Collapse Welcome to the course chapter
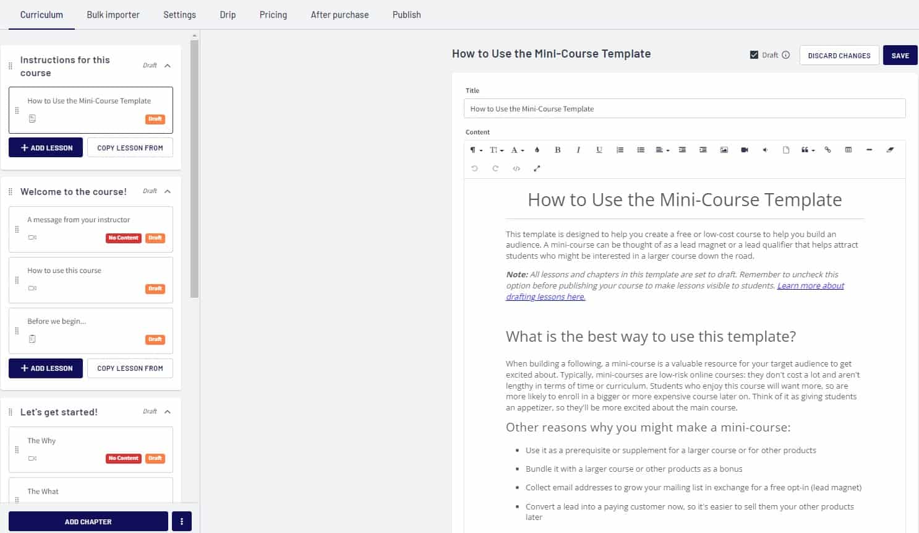 pyautogui.click(x=168, y=191)
